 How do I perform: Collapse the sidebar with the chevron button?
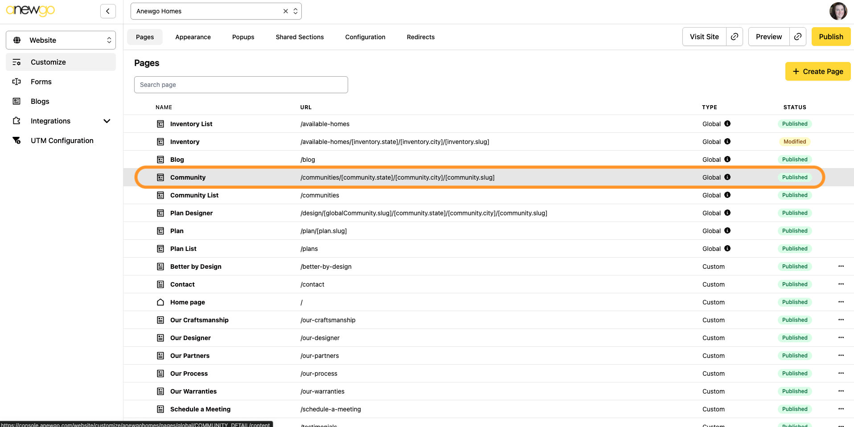point(108,11)
